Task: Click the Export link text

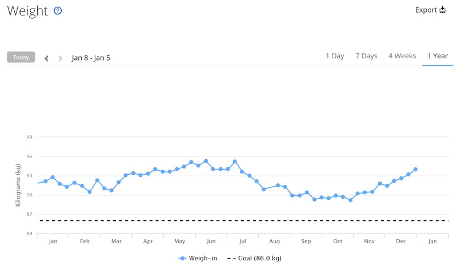Action: 426,10
